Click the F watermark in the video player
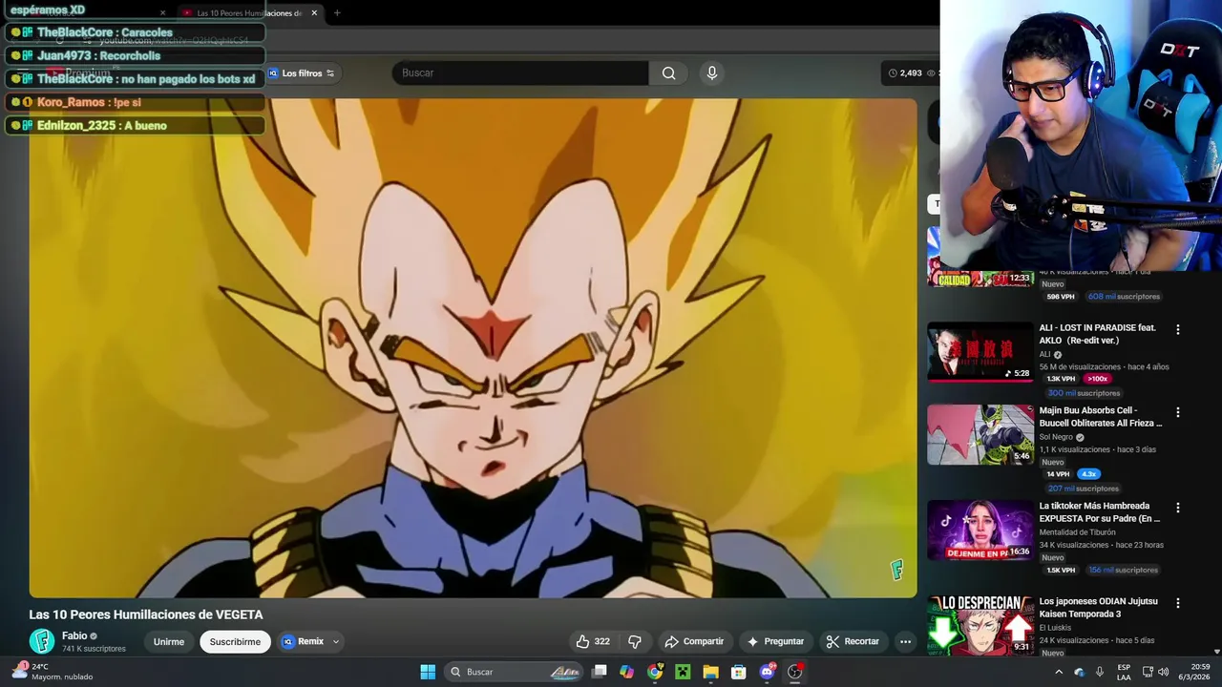This screenshot has width=1222, height=687. coord(896,570)
